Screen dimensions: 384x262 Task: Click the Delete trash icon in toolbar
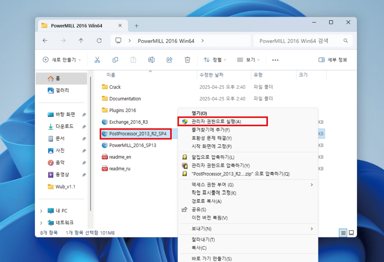click(187, 60)
